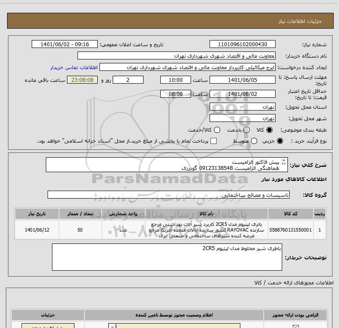
Task: Click the response deadline date 1401/06/05
Action: tap(242, 80)
